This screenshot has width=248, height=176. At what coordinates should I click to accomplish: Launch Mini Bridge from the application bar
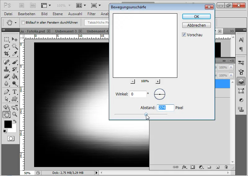tap(33, 6)
